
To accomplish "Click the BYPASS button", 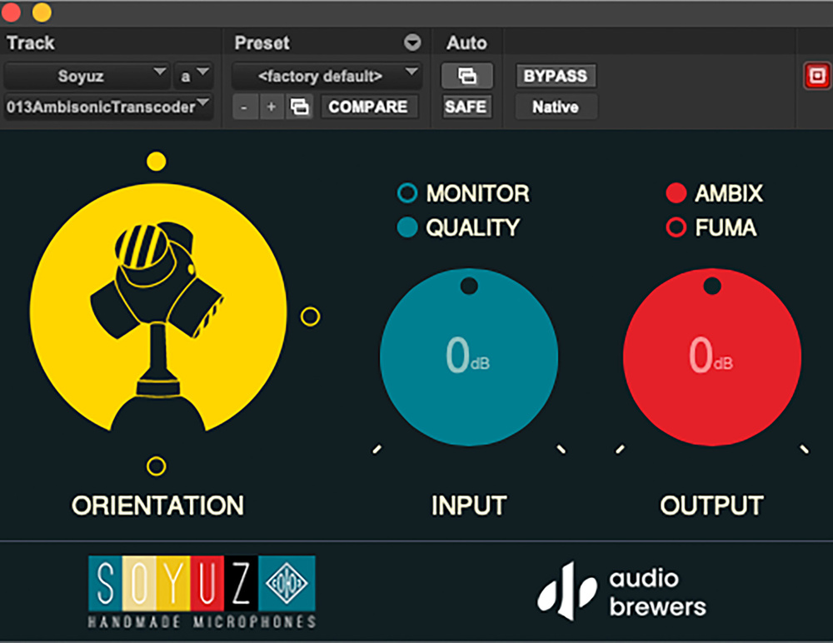I will [x=555, y=76].
